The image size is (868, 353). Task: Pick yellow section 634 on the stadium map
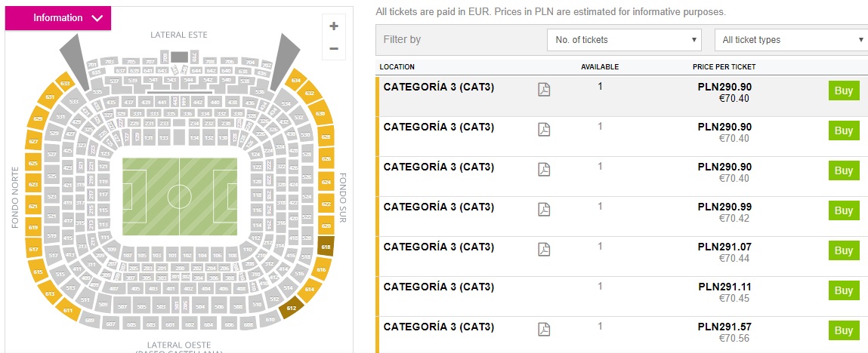click(x=295, y=80)
